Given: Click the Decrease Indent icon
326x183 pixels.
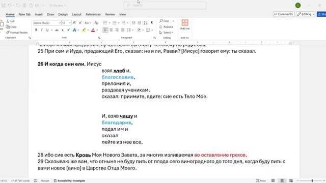Looking at the screenshot, I should coord(133,22).
